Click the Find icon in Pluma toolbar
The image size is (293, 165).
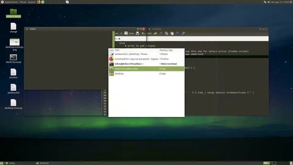(178, 33)
